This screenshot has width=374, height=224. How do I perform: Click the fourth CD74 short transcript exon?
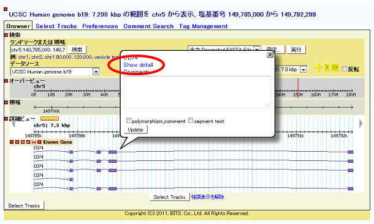click(x=71, y=179)
